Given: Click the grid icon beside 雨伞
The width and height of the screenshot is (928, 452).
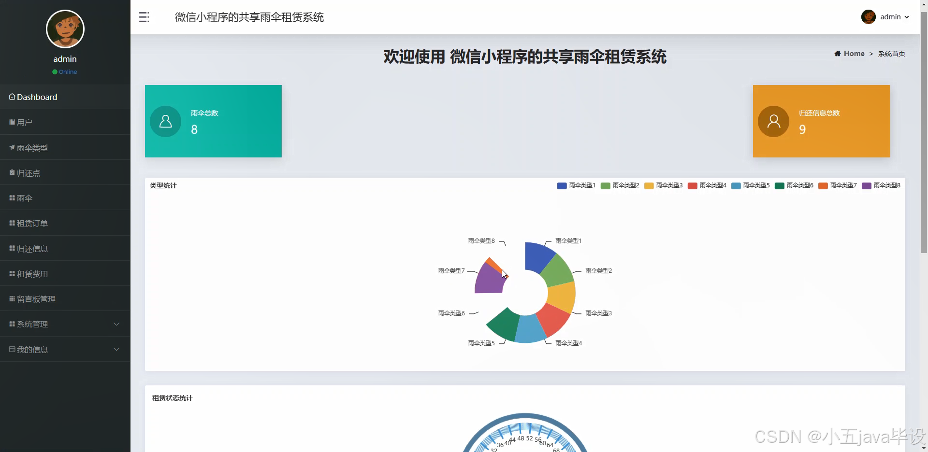Looking at the screenshot, I should pos(12,198).
